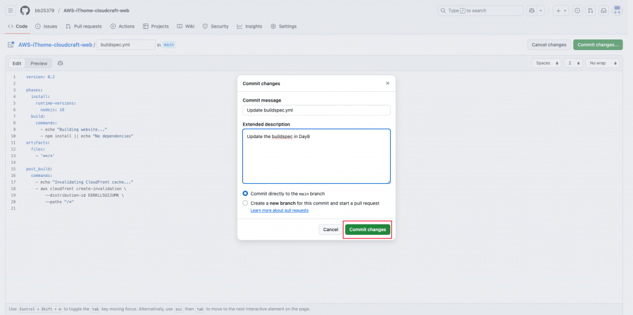Close the Commit changes dialog with X

coord(388,83)
